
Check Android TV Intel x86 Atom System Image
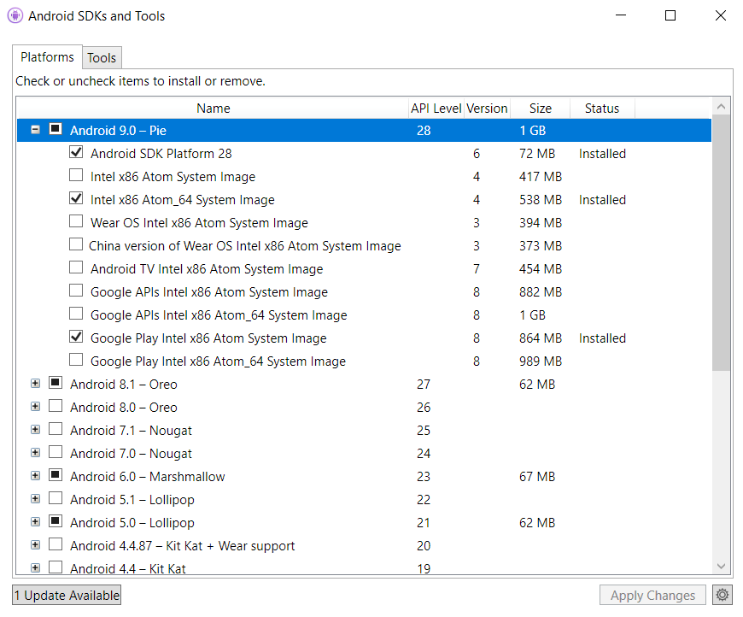point(76,267)
